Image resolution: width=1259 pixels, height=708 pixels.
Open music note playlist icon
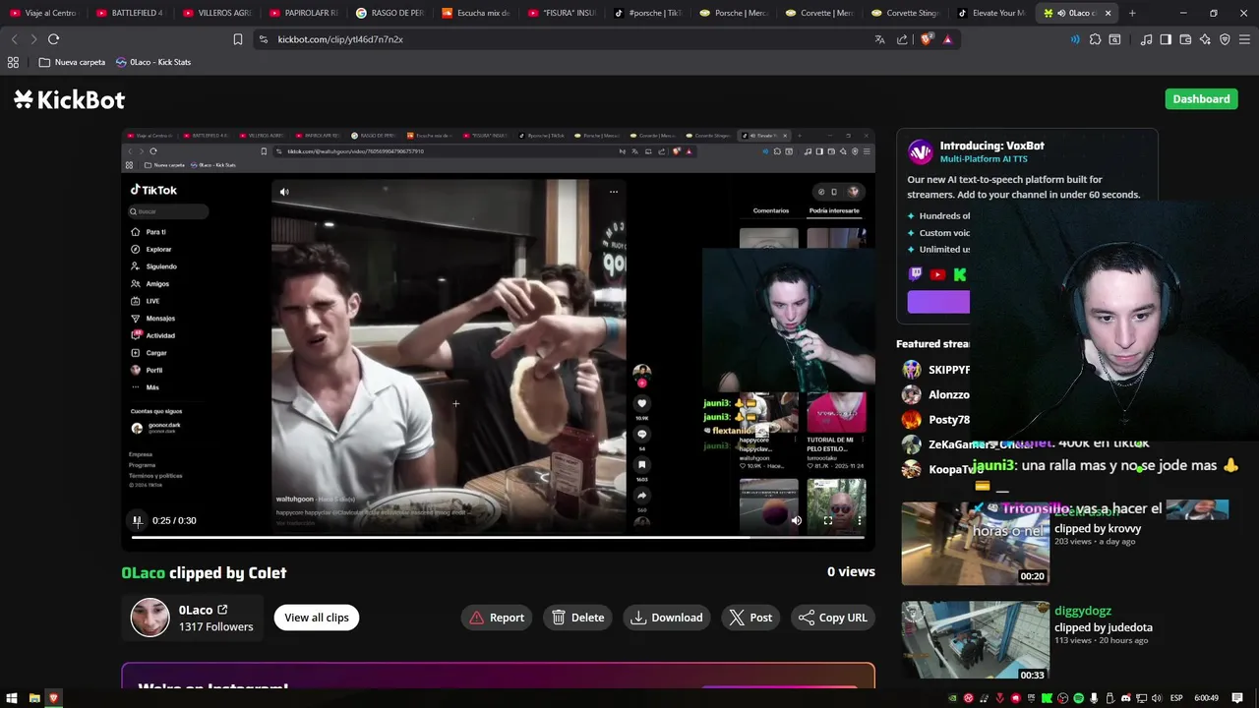(1146, 39)
